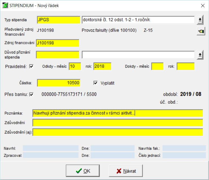Click into the Poznámka note field
The width and height of the screenshot is (209, 180).
[117, 113]
